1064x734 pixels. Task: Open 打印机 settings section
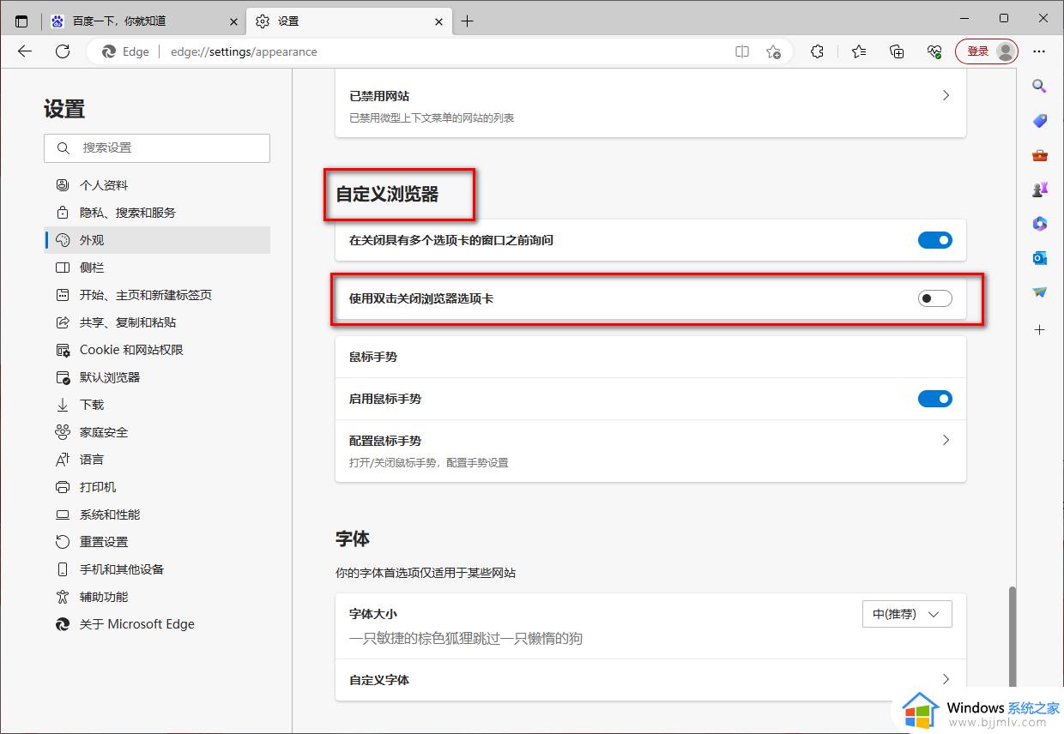(x=157, y=487)
